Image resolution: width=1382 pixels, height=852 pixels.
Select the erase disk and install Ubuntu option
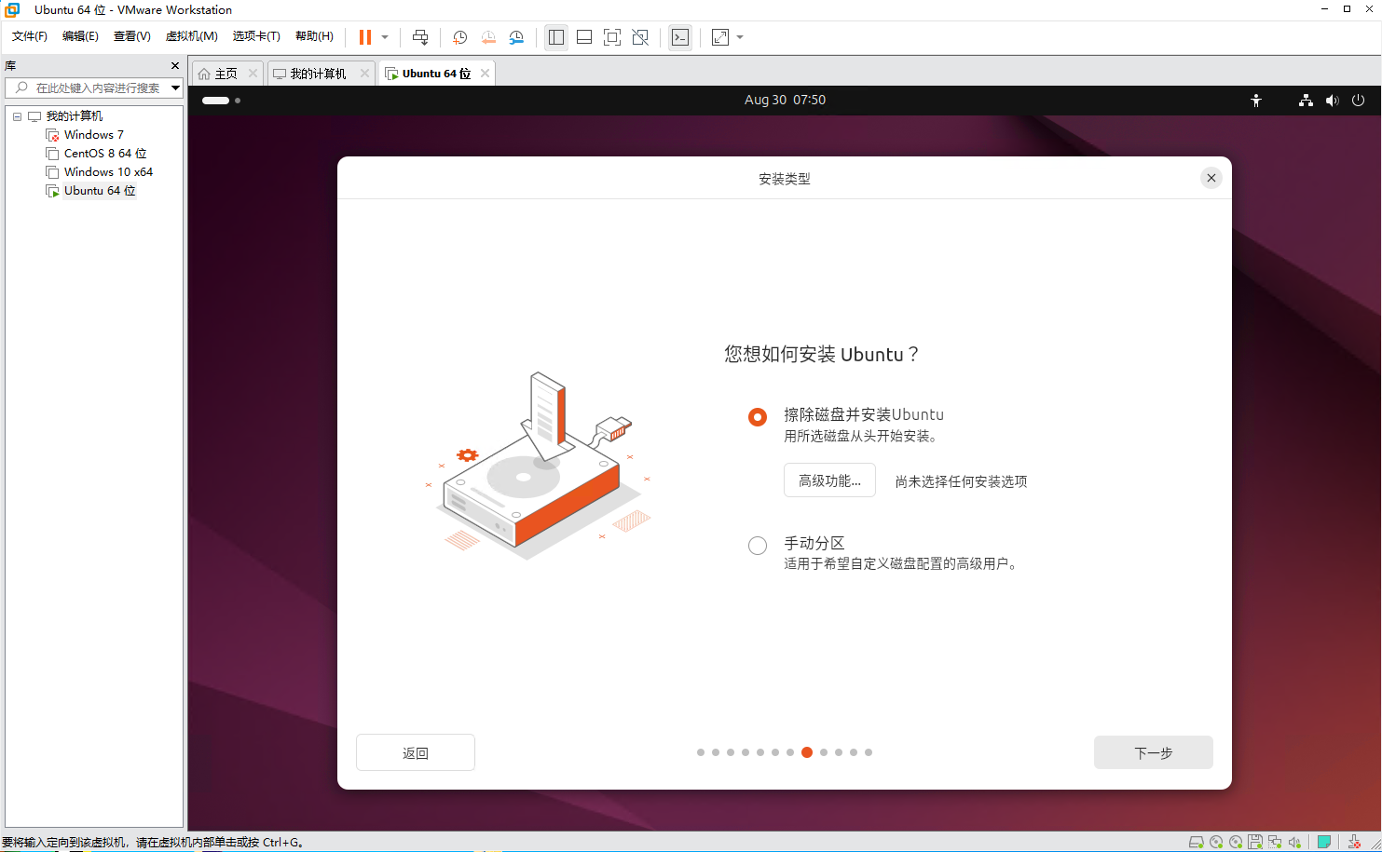(758, 417)
